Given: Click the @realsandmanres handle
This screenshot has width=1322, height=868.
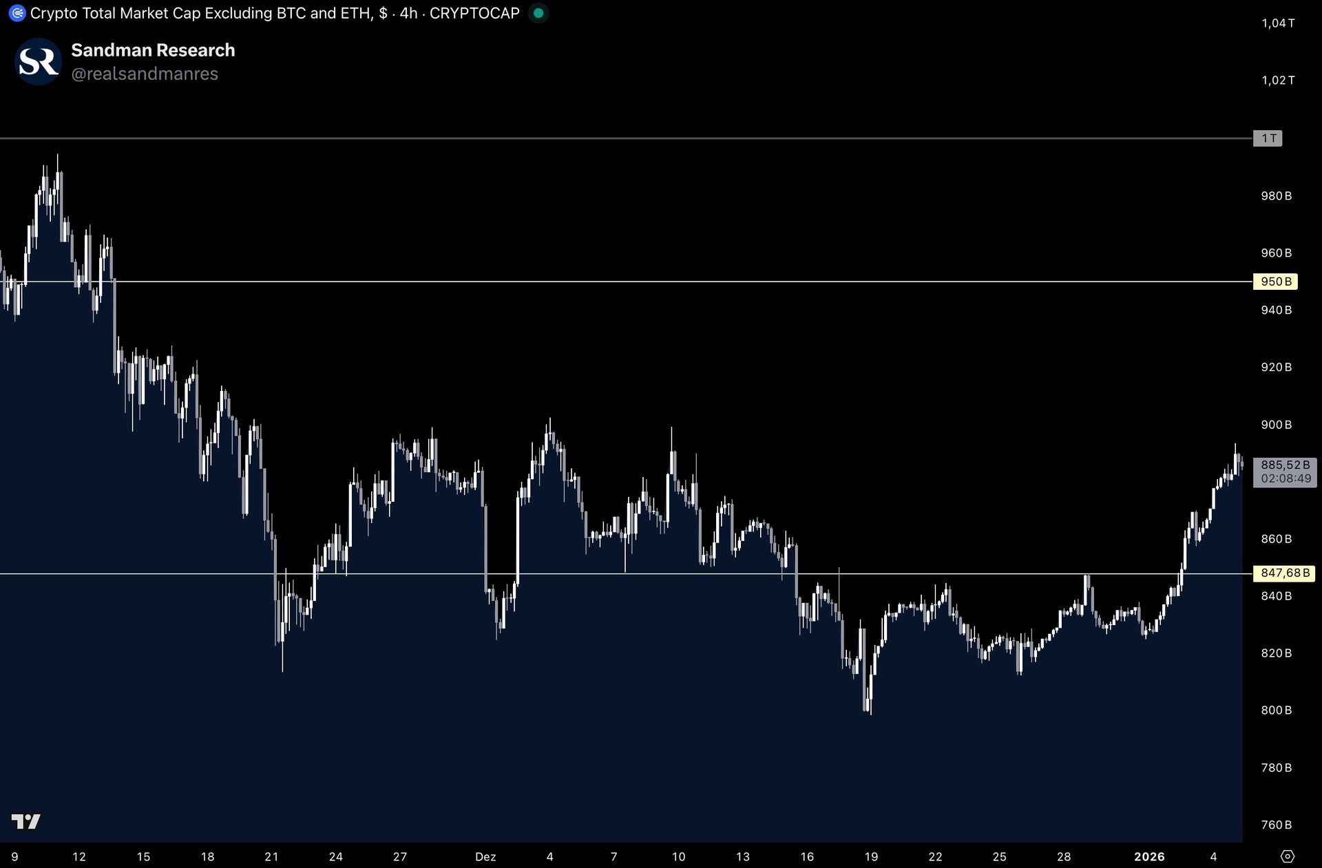Looking at the screenshot, I should [x=145, y=74].
